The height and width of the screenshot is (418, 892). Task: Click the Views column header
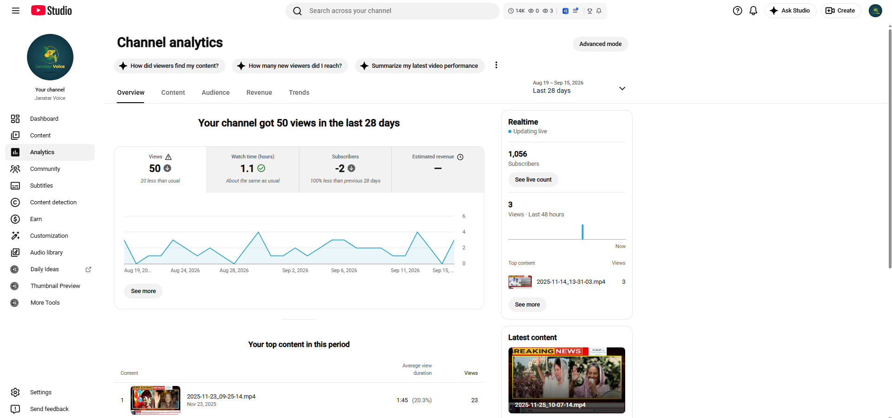[x=471, y=373]
